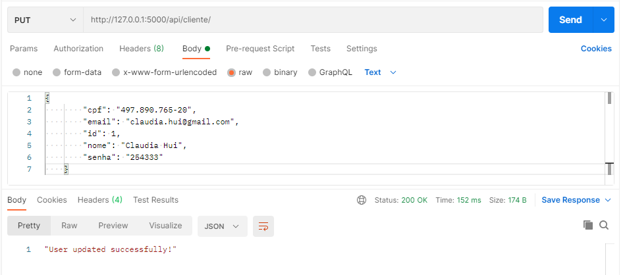Open the PUT method dropdown

[45, 20]
